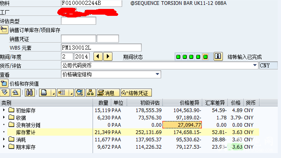The image size is (281, 158).
Task: Click the value 174,658.15-
Action: point(187,132)
